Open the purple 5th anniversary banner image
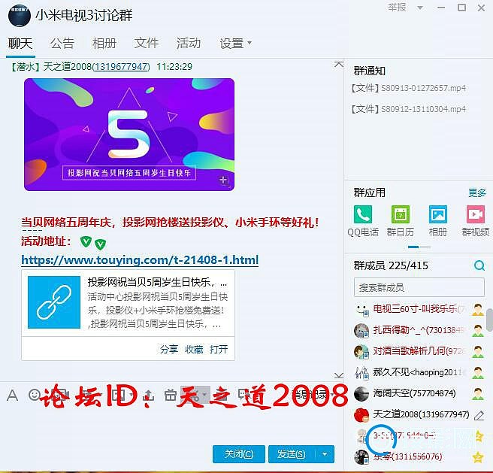This screenshot has width=493, height=473. (129, 135)
